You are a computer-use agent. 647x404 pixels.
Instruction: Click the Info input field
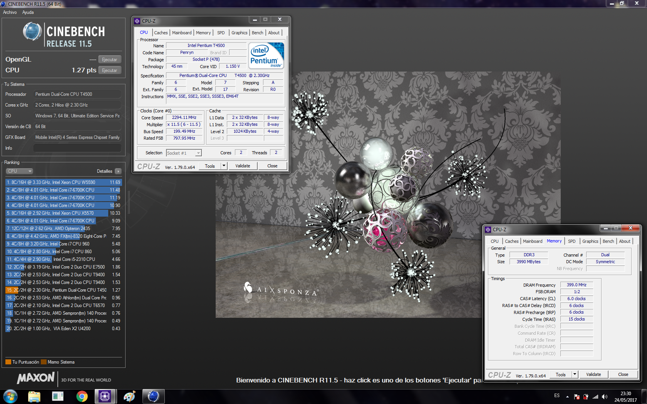(77, 148)
